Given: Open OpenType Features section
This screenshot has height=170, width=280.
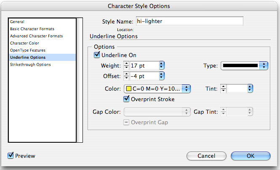Looking at the screenshot, I should 43,50.
